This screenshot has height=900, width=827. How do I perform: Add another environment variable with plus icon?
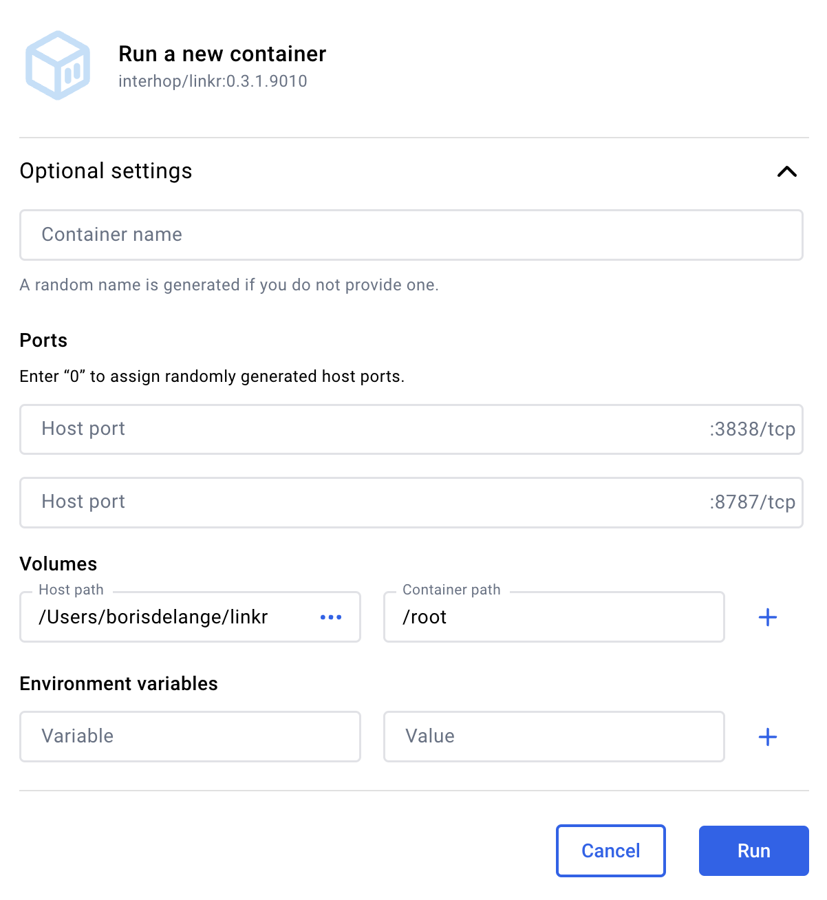pos(768,737)
